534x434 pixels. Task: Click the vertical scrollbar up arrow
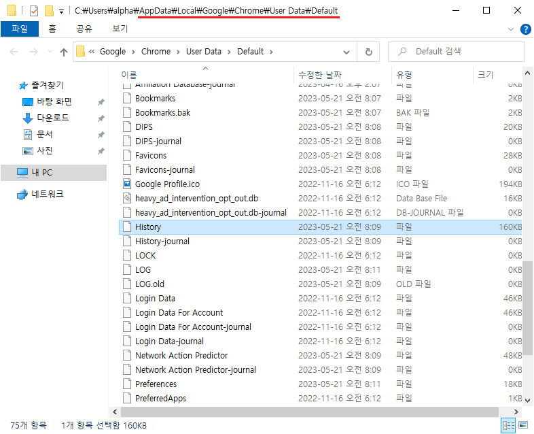(527, 73)
